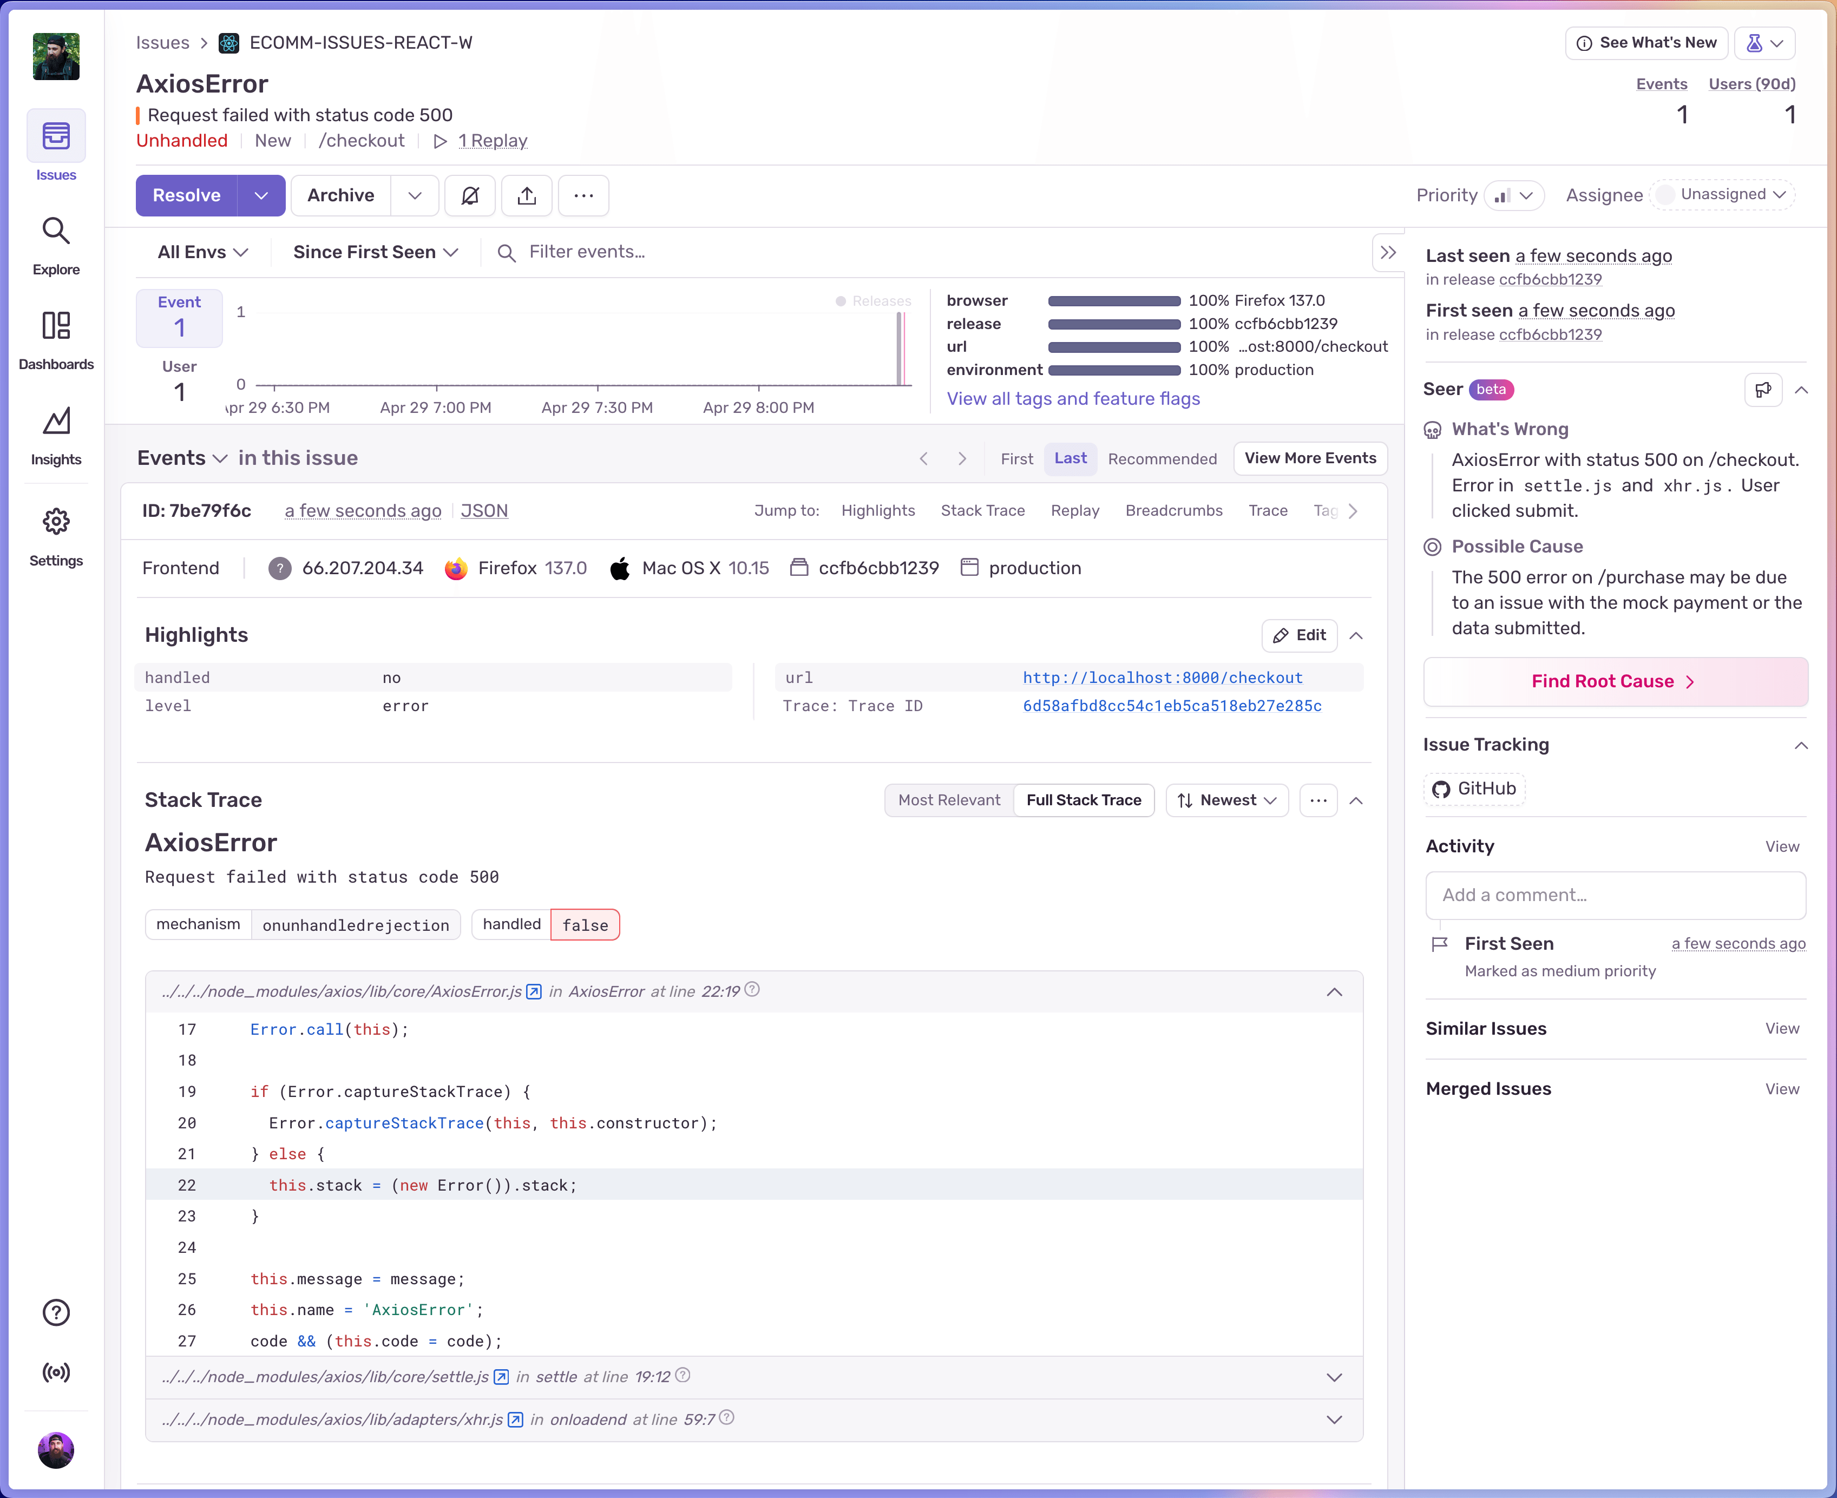Select Last event

(1071, 458)
